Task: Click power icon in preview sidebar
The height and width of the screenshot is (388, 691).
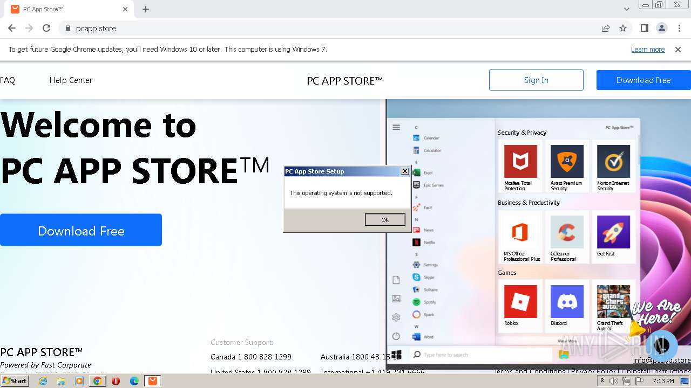Action: coord(396,336)
